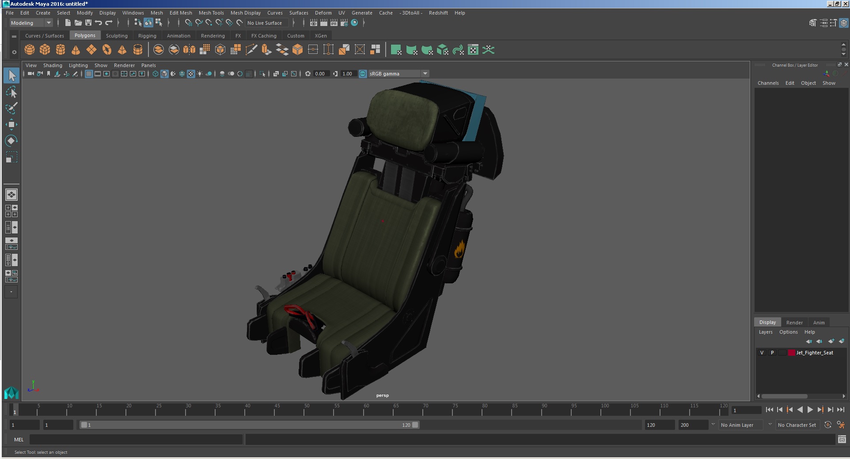Toggle auto keyframe button
Image resolution: width=850 pixels, height=459 pixels.
click(828, 425)
